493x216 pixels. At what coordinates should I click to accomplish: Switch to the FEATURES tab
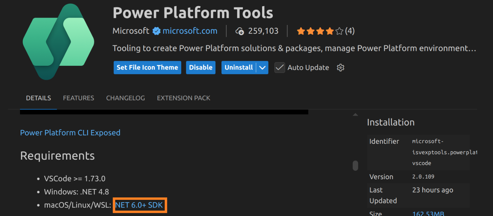click(x=78, y=98)
